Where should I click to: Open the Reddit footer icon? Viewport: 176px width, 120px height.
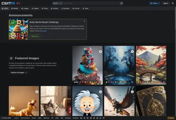pyautogui.click(x=97, y=118)
